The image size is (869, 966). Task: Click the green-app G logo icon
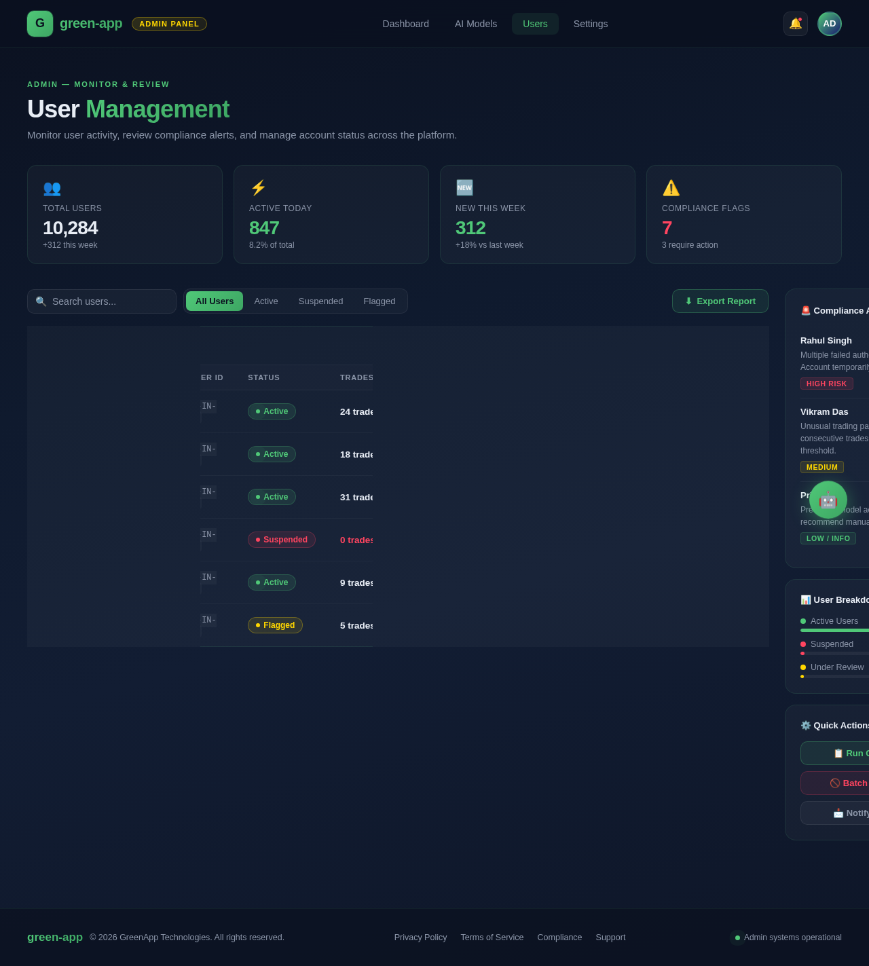tap(40, 24)
